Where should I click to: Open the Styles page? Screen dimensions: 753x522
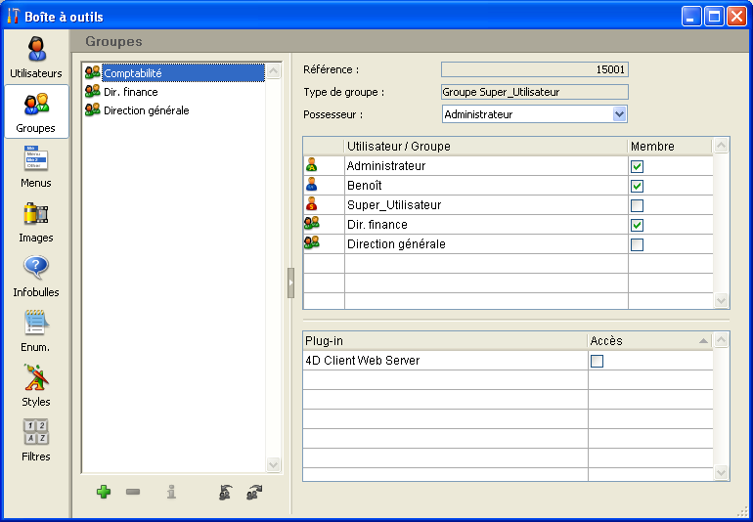36,386
